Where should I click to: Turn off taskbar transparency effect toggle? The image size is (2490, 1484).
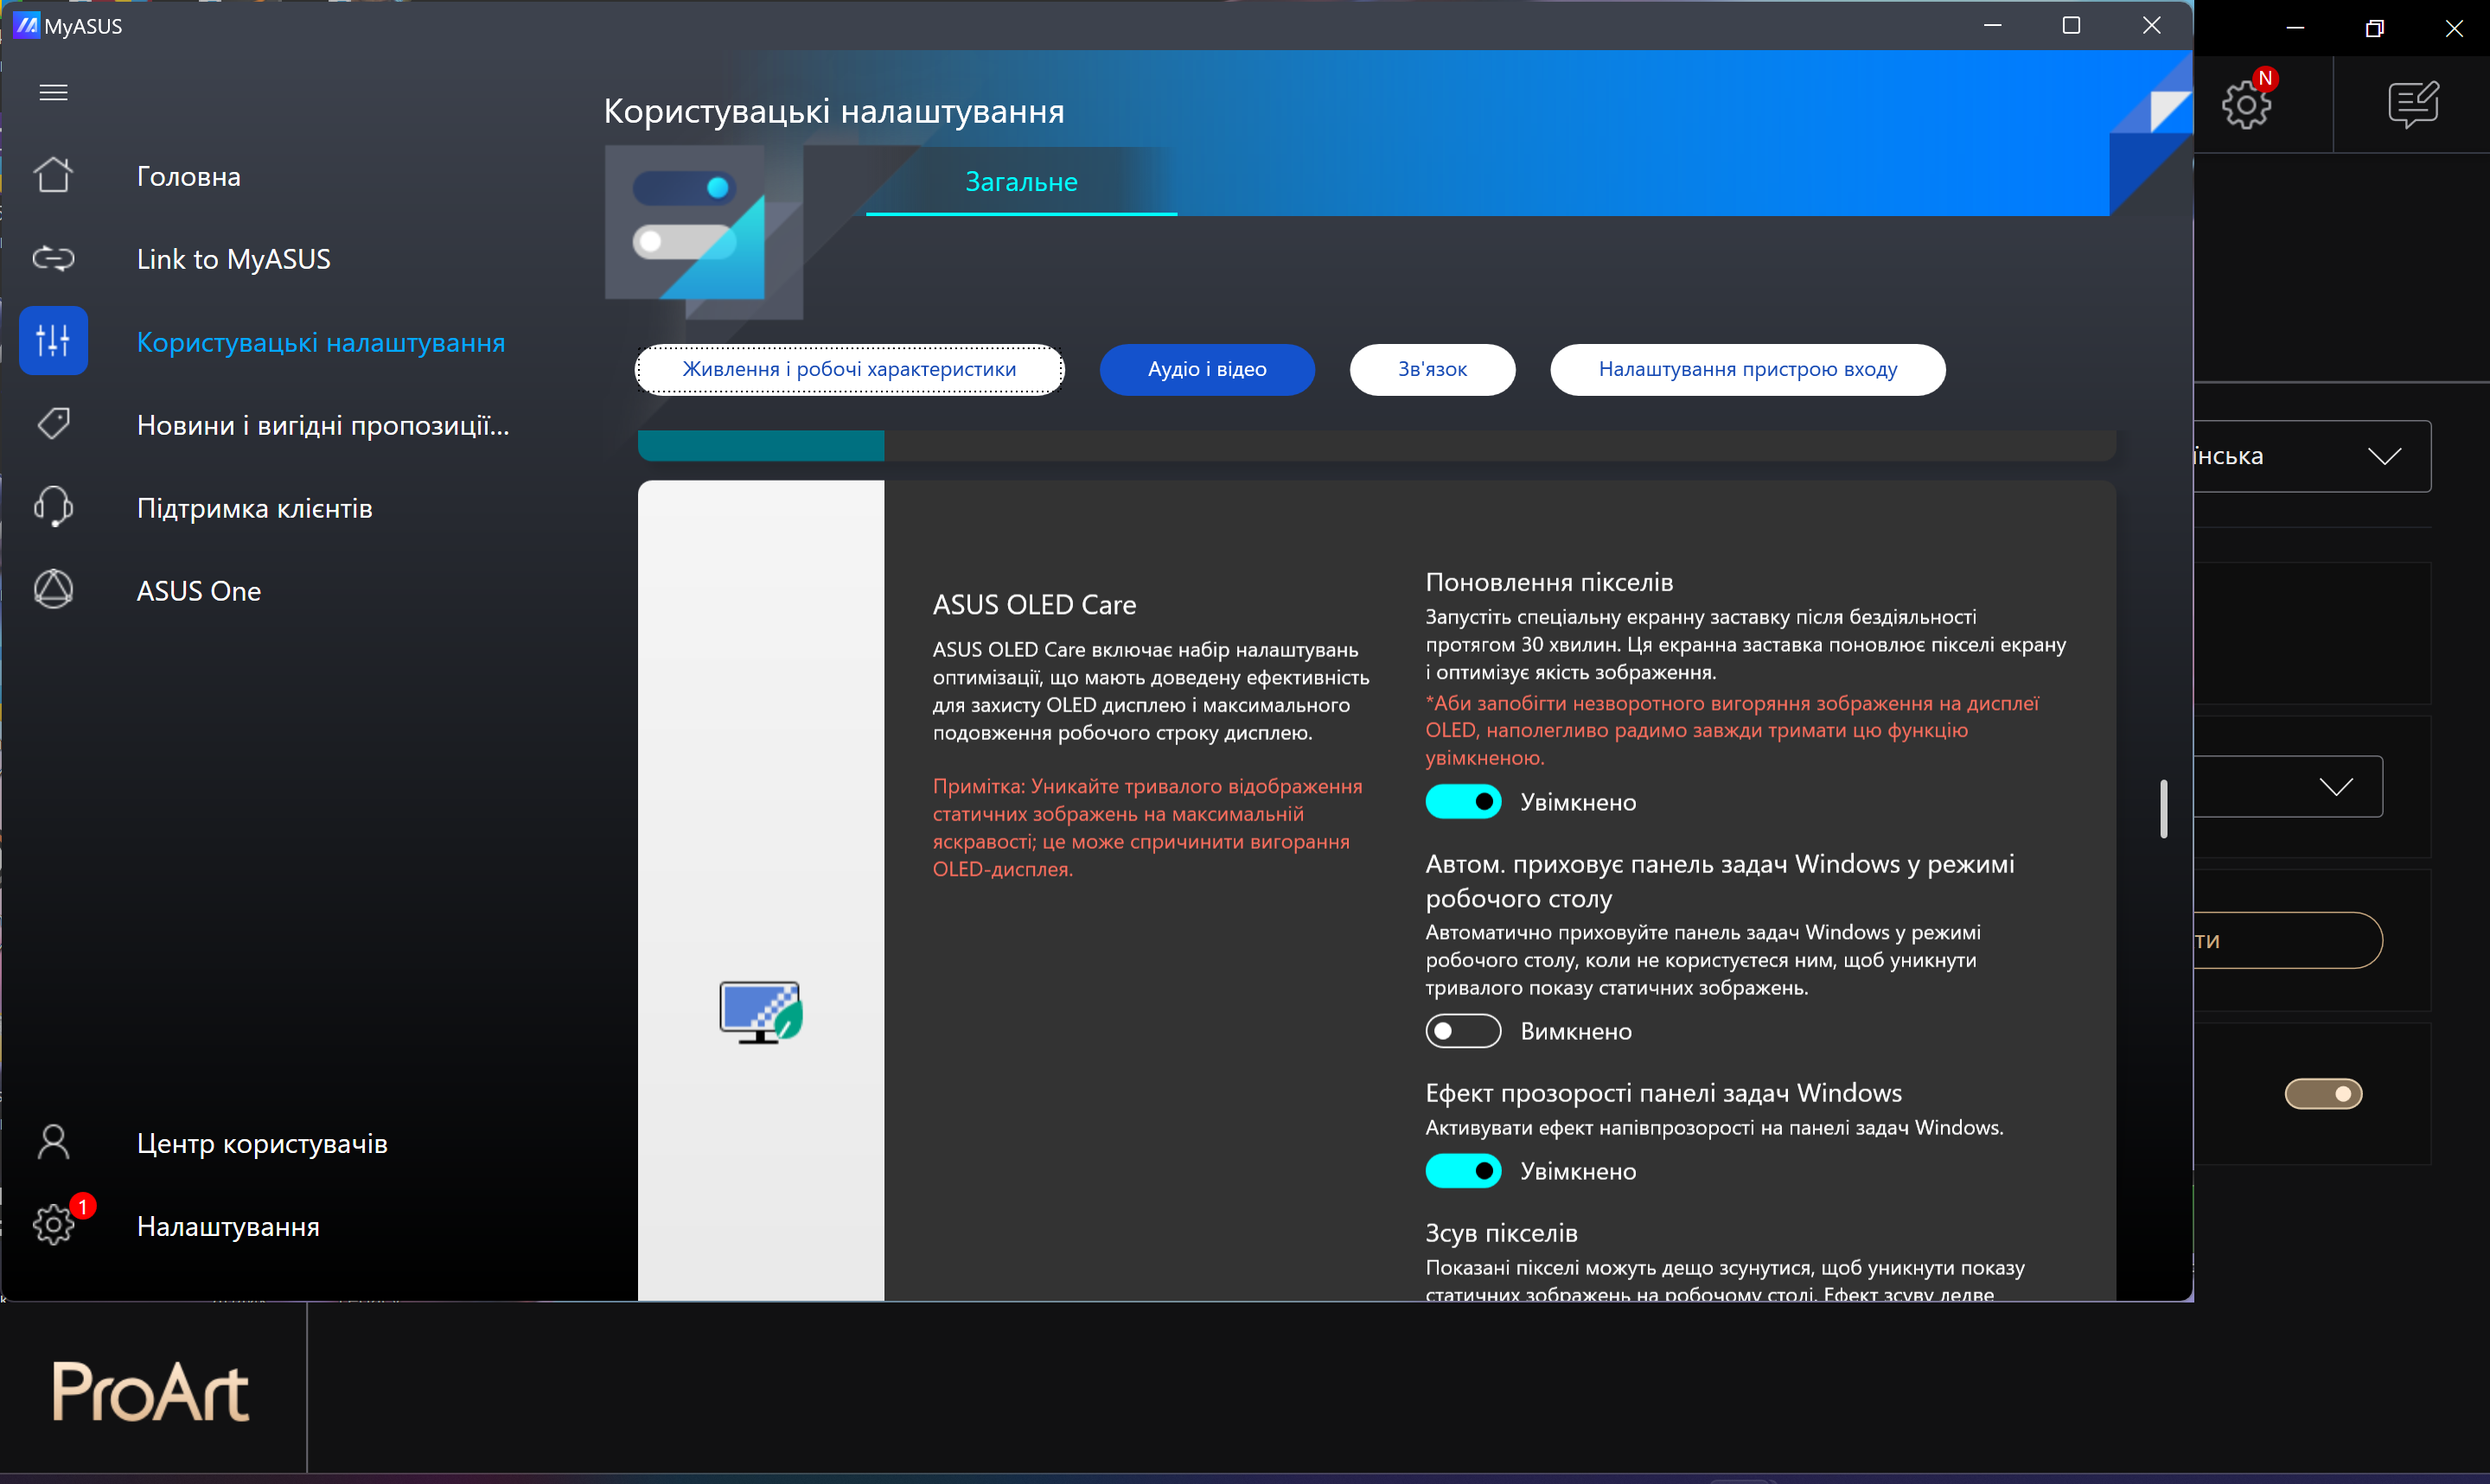click(1462, 1171)
